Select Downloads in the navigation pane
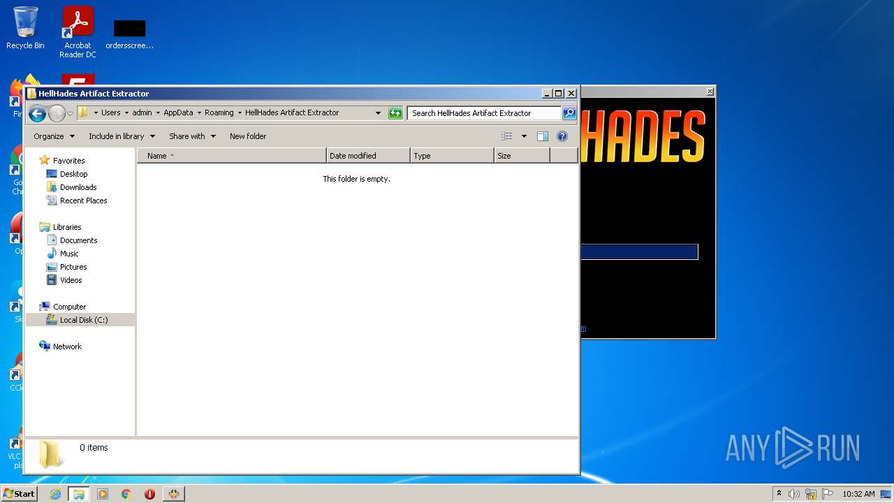Screen dimensions: 894x503 point(78,187)
